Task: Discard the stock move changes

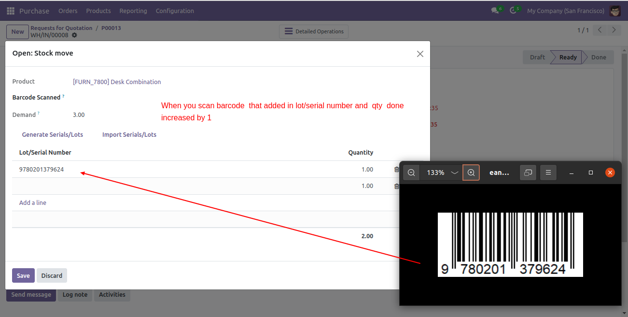Action: (x=52, y=275)
